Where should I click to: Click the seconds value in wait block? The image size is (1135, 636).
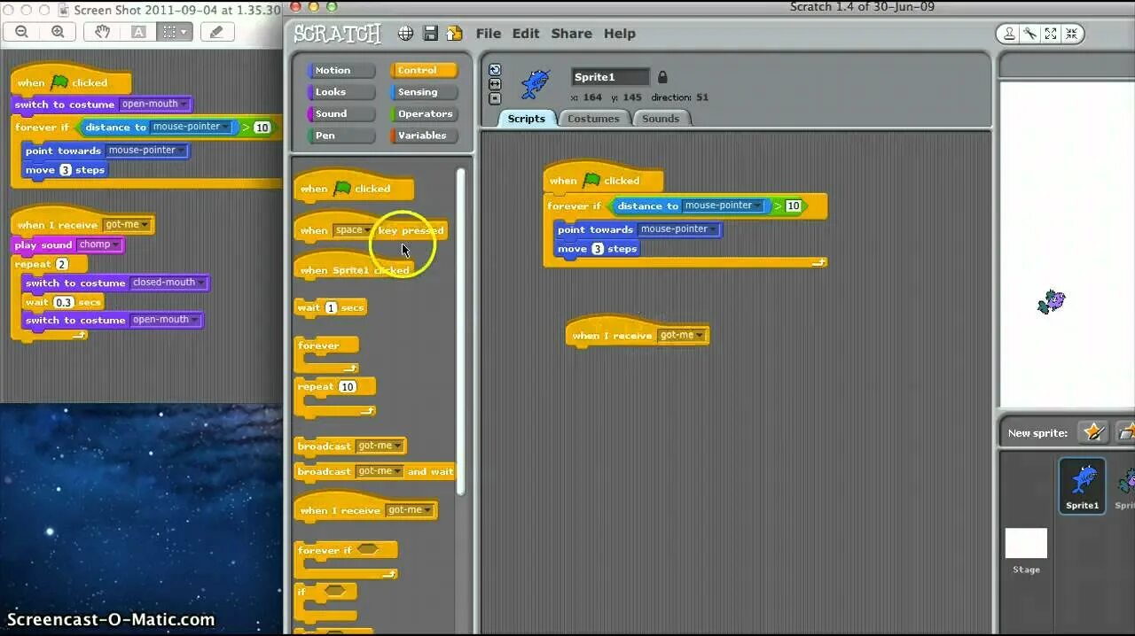pos(331,307)
